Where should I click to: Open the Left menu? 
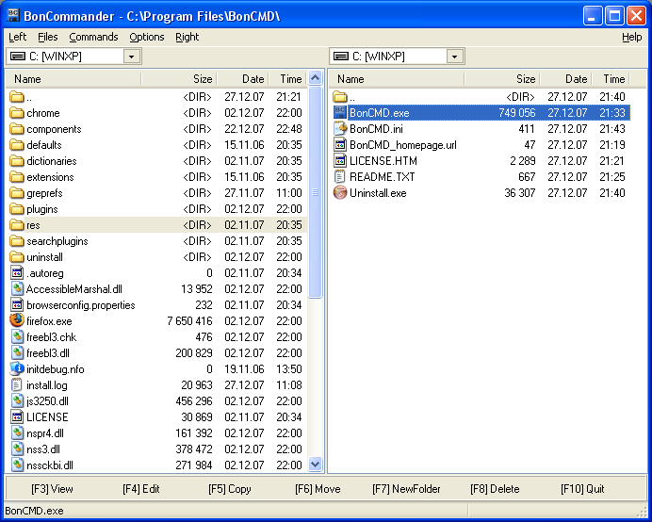18,37
